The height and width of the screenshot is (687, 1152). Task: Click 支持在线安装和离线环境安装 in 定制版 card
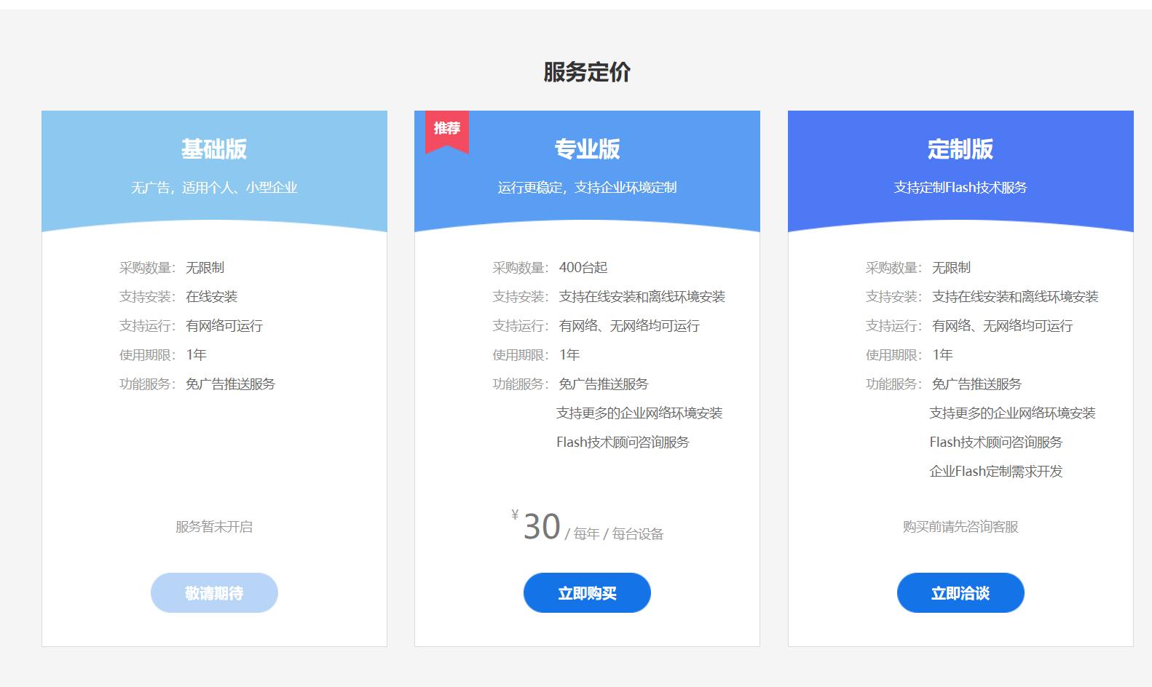(x=1015, y=297)
